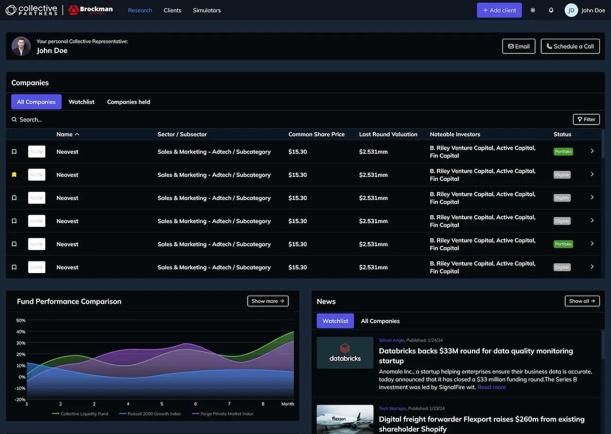Image resolution: width=611 pixels, height=434 pixels.
Task: Open the Clients nav item
Action: click(172, 10)
